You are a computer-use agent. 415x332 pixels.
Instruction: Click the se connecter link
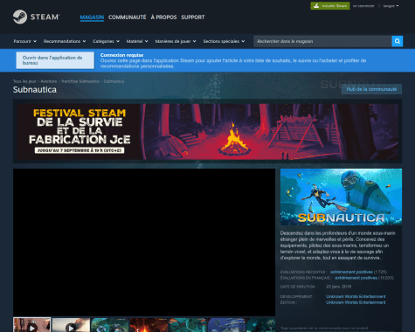click(x=363, y=6)
